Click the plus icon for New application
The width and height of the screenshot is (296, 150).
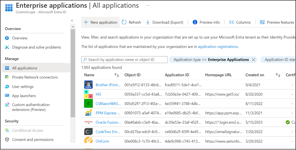[x=86, y=22]
